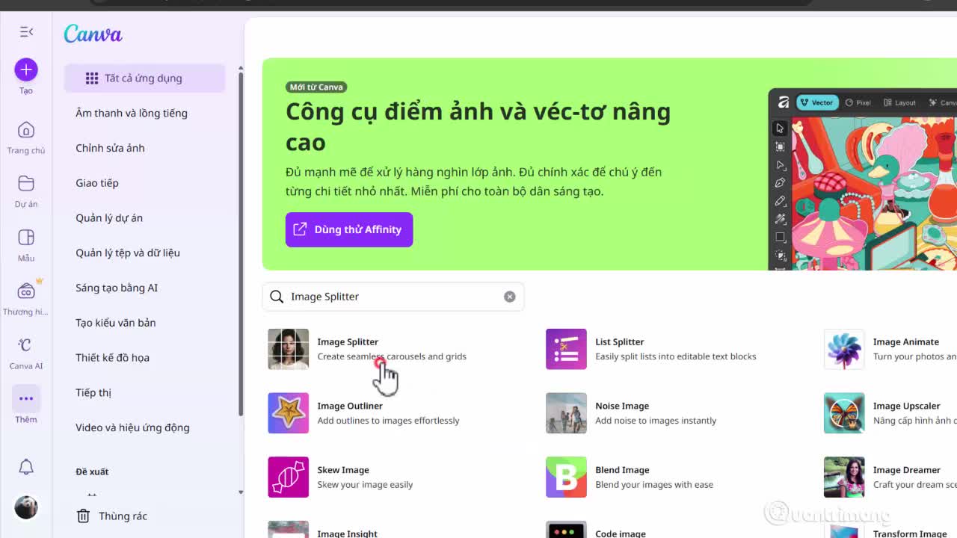Open the Image Outliner app icon
Image resolution: width=957 pixels, height=538 pixels.
click(288, 413)
